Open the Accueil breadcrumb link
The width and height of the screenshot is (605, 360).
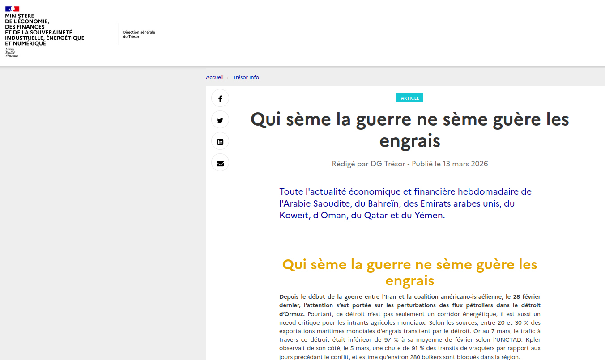pos(214,77)
